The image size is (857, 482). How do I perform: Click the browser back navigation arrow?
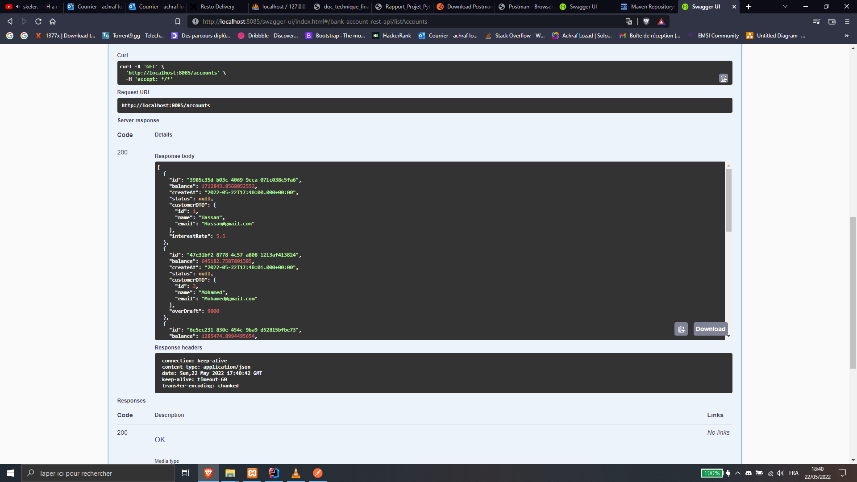point(10,21)
